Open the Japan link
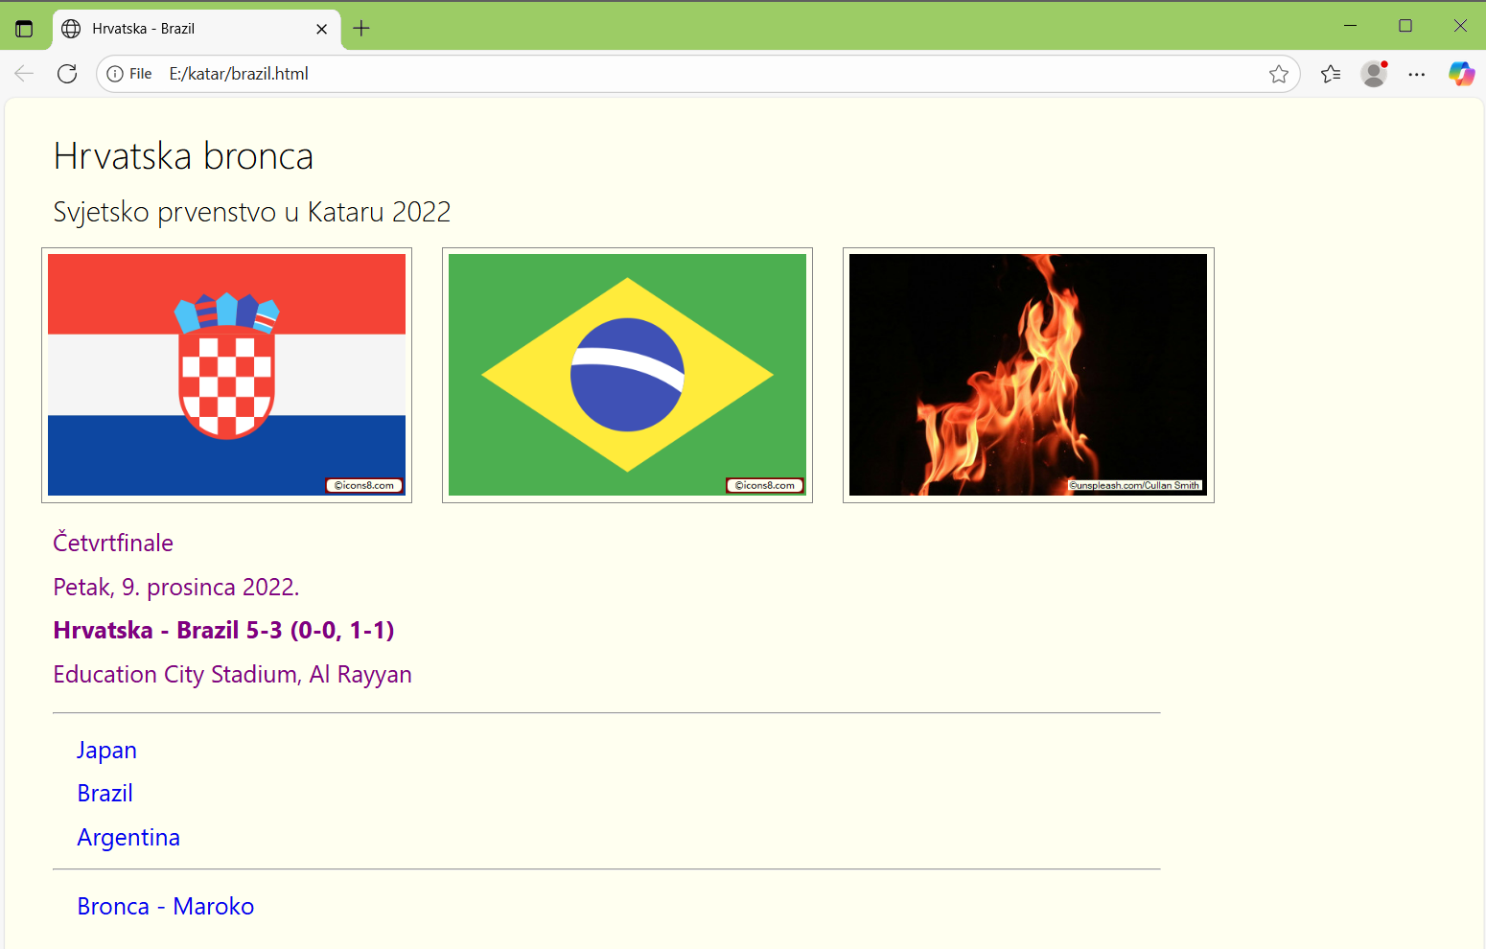The image size is (1486, 949). pos(106,751)
